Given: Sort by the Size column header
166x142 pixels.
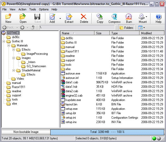Looking at the screenshot, I should (x=102, y=33).
